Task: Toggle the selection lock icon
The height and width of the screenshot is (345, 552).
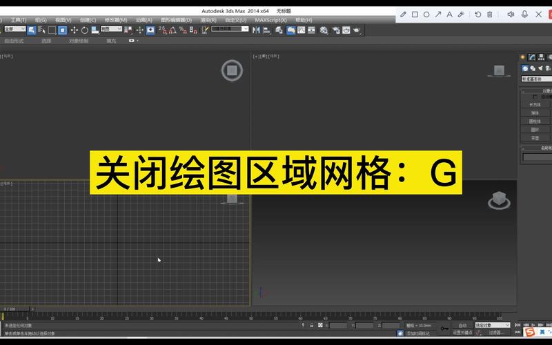Action: 311,325
